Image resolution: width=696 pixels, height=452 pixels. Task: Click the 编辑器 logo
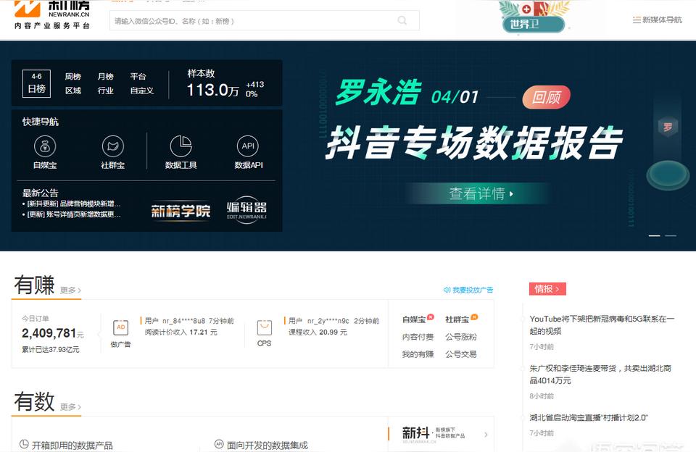(x=246, y=209)
